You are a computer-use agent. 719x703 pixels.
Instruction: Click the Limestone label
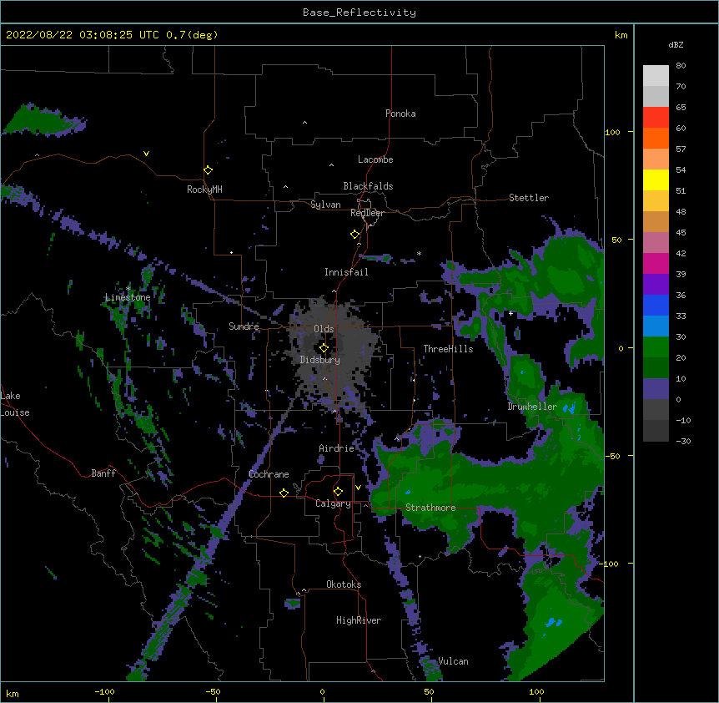(128, 297)
